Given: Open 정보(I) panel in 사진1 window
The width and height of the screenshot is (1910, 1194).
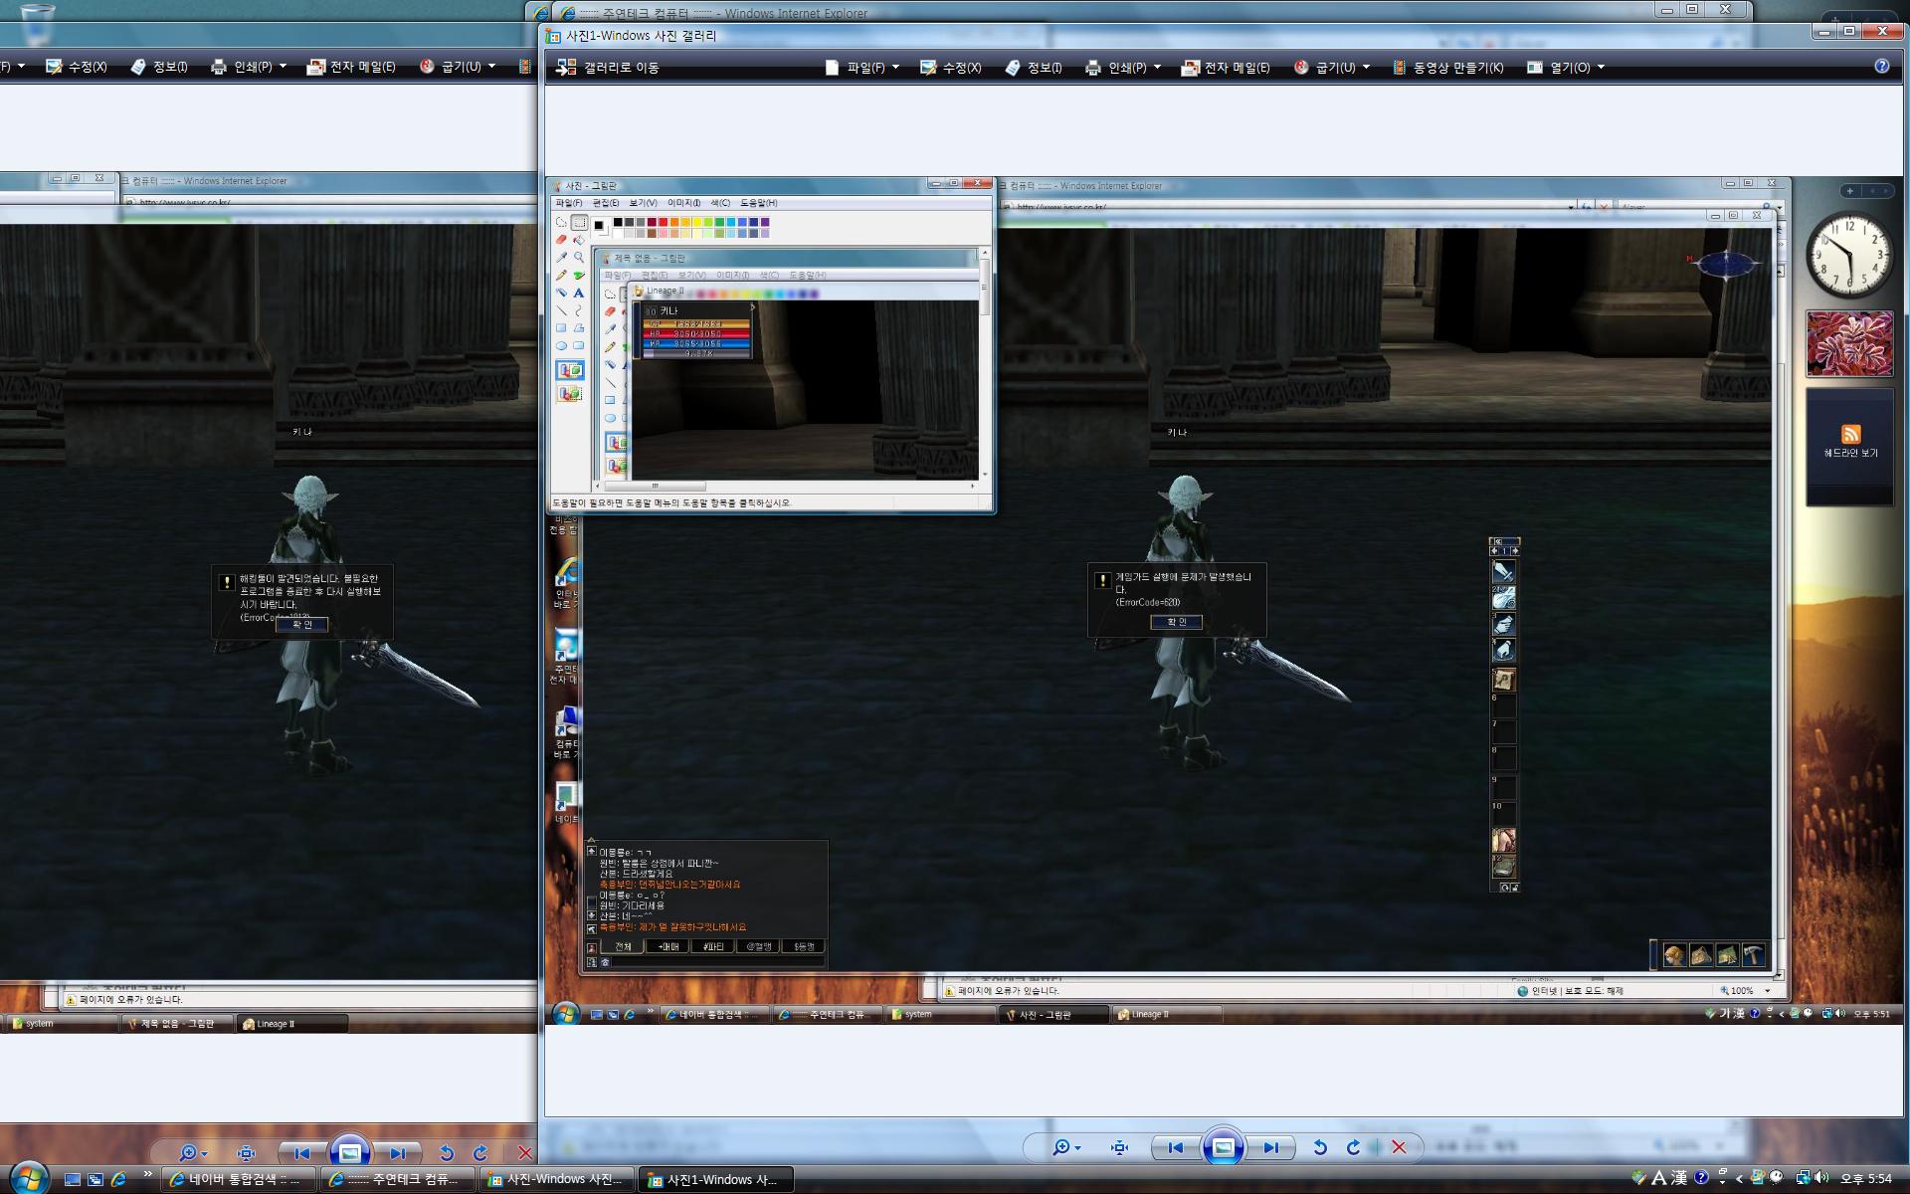Looking at the screenshot, I should click(x=1034, y=68).
